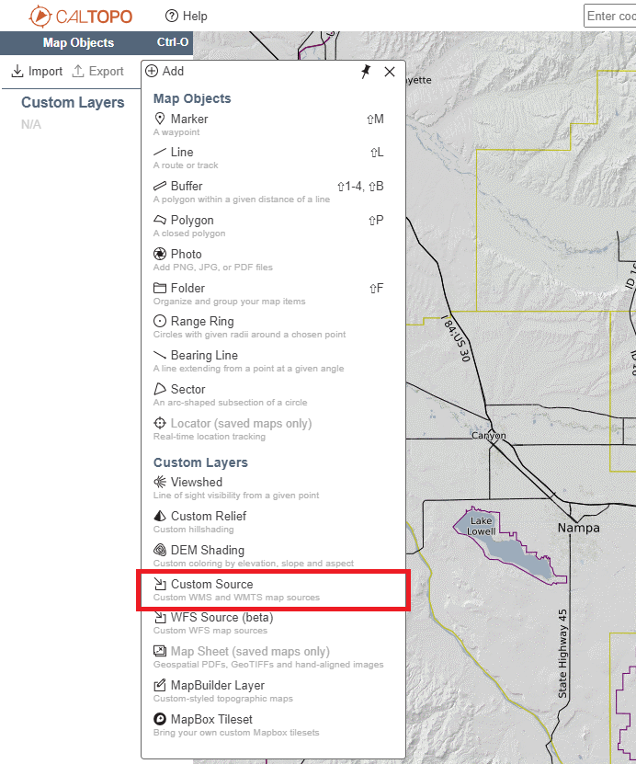Choose MapBox Tileset option
The image size is (636, 764).
point(268,726)
